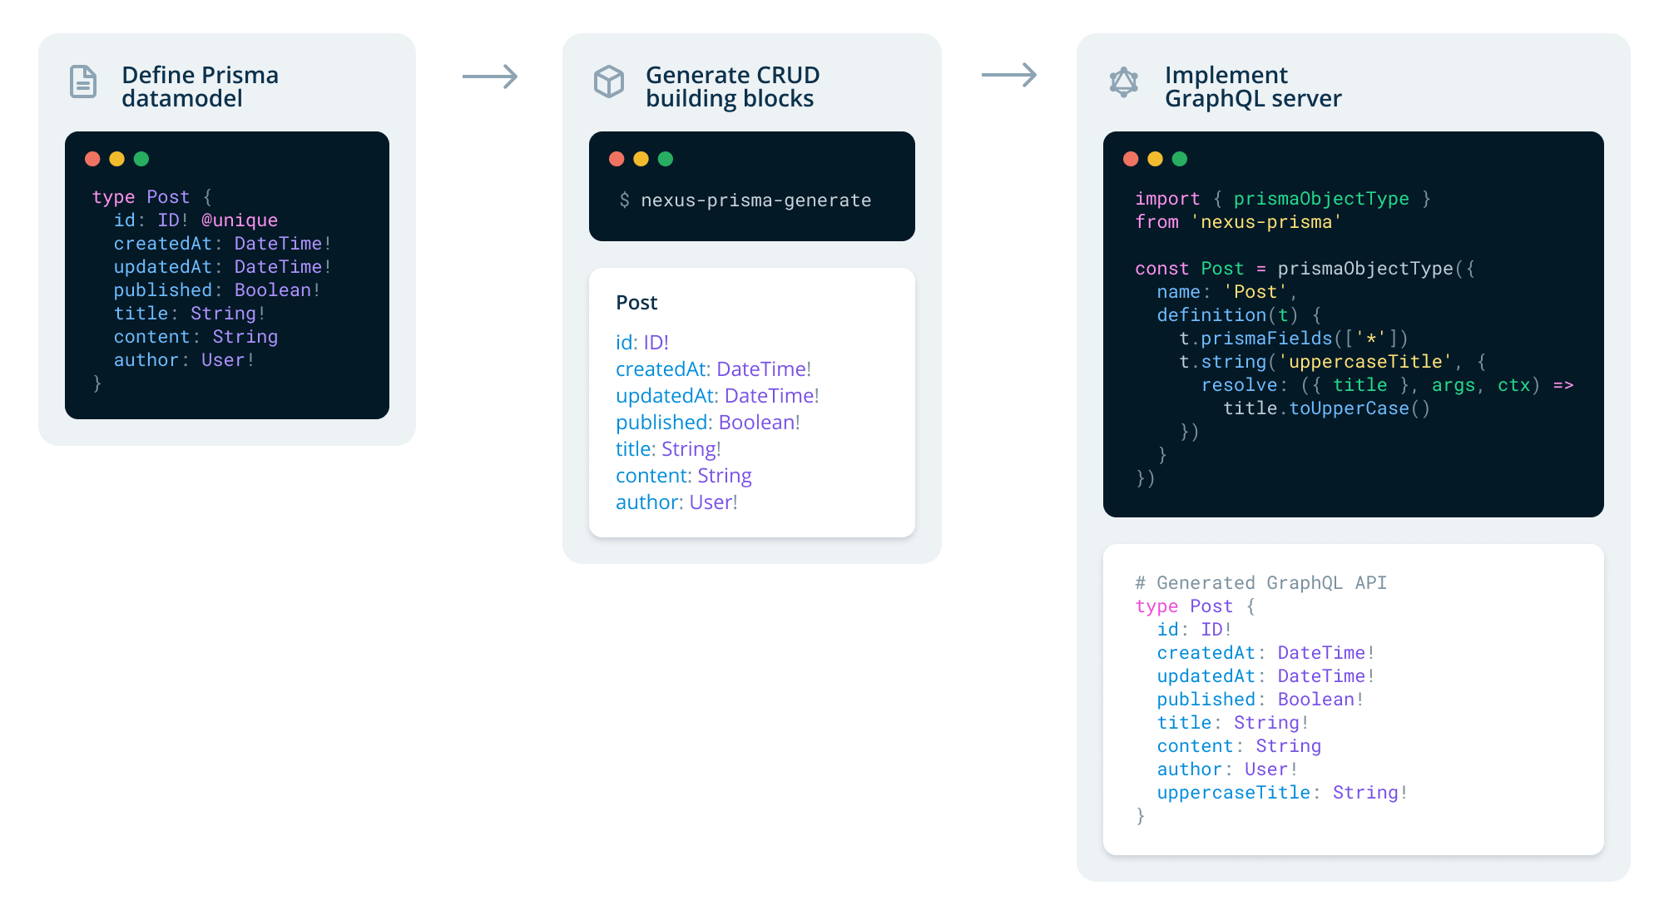Select the green traffic-light swatch on the datamodel window

141,158
